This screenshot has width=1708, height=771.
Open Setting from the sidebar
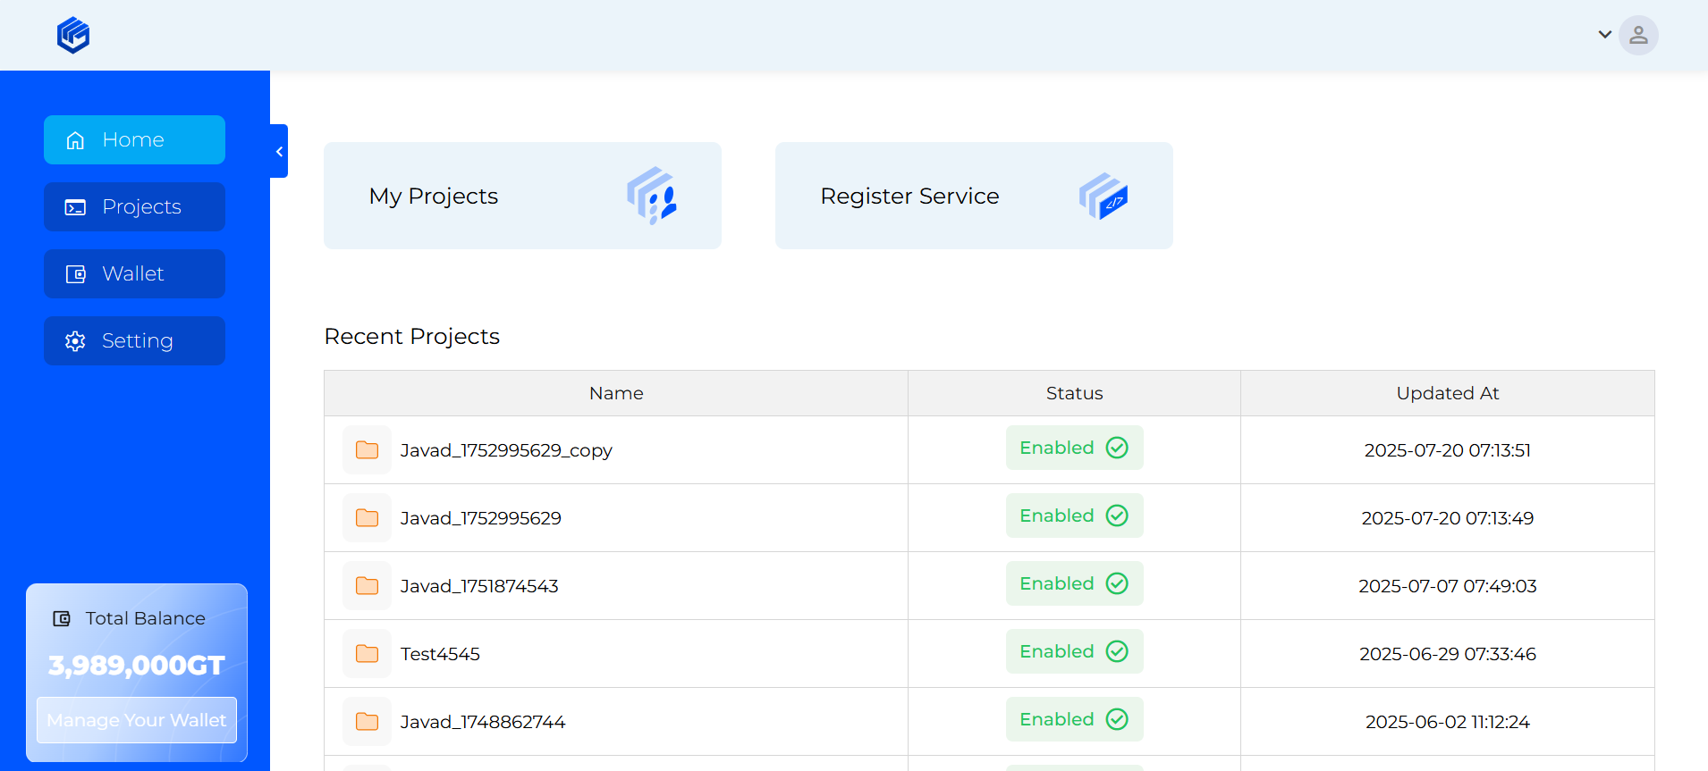[x=134, y=341]
